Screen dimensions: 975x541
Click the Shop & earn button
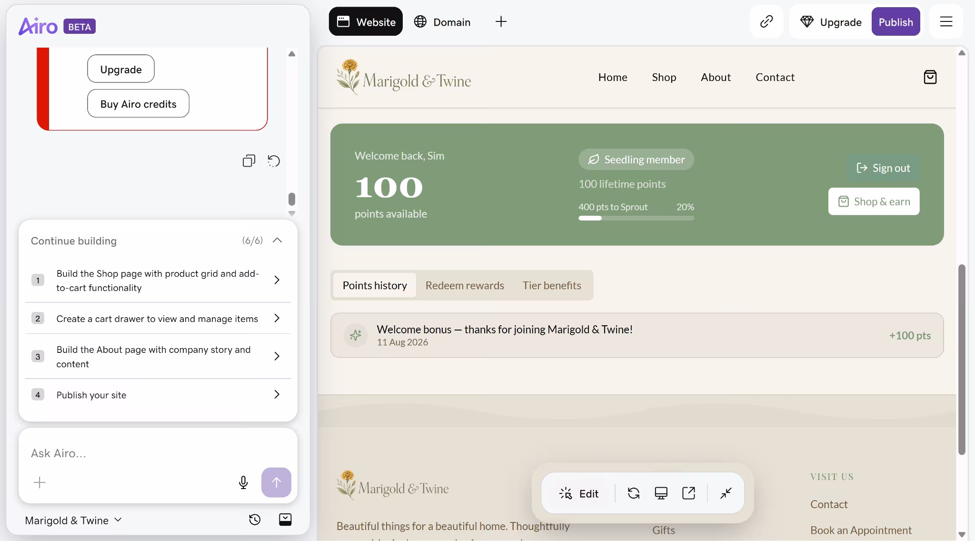point(874,201)
